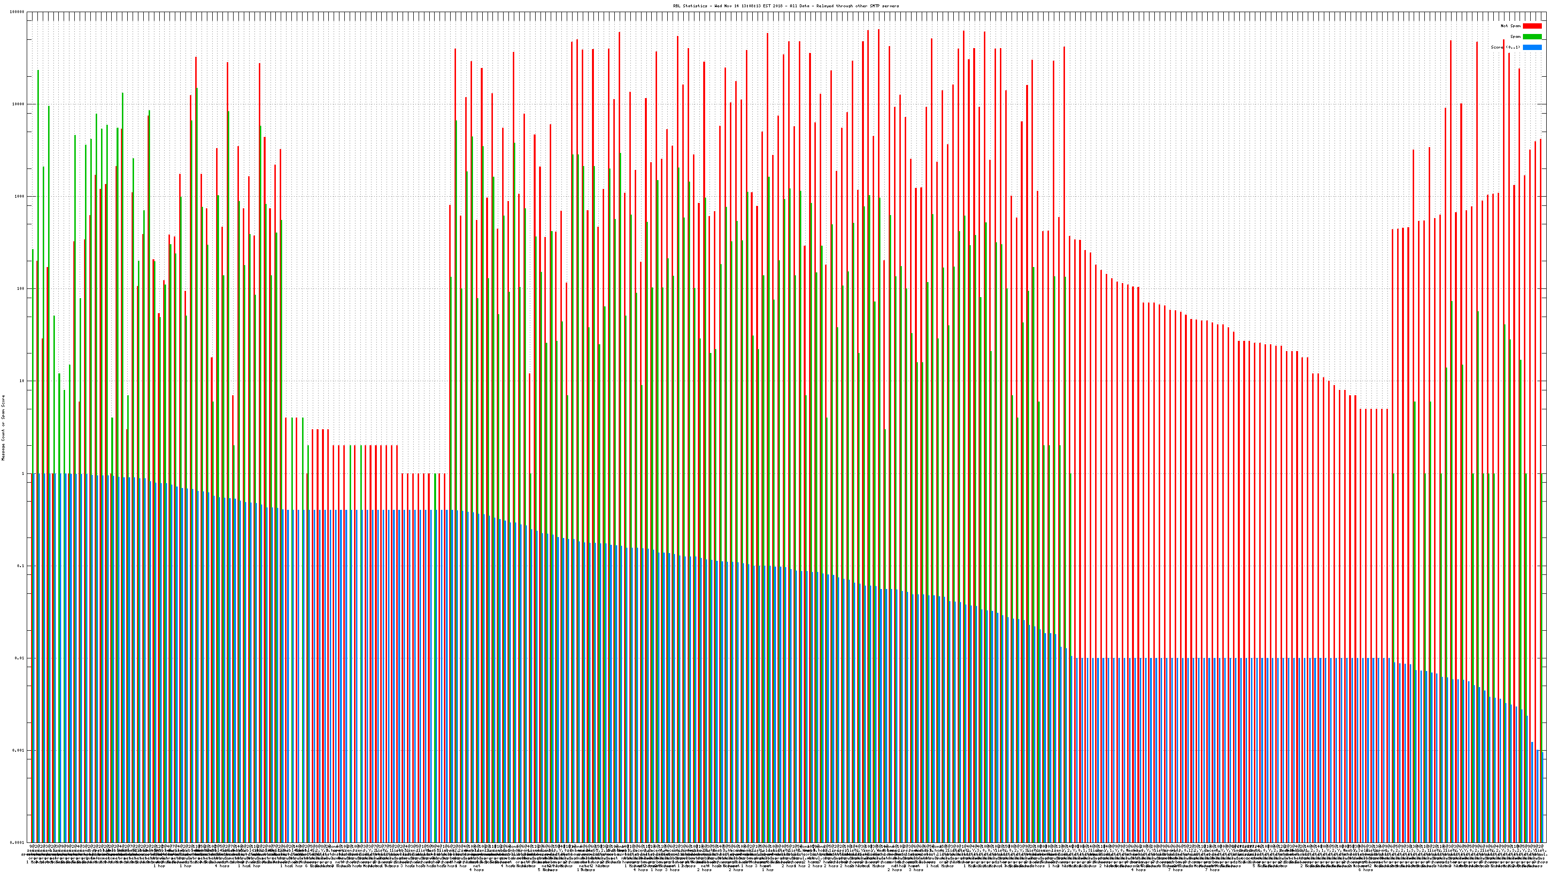Image resolution: width=1554 pixels, height=874 pixels.
Task: Click the 0.0001 y-axis tick label
Action: coord(17,842)
